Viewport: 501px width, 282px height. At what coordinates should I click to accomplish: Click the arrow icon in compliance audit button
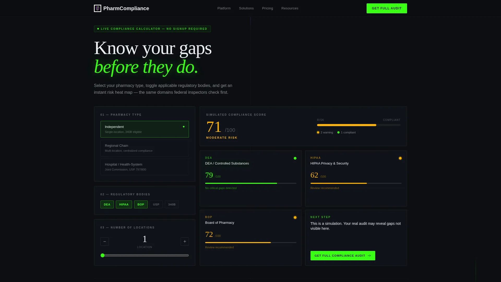click(x=369, y=256)
